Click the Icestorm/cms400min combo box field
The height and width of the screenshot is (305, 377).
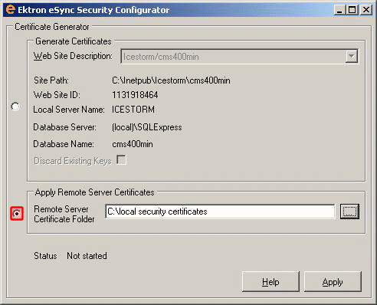pyautogui.click(x=239, y=56)
